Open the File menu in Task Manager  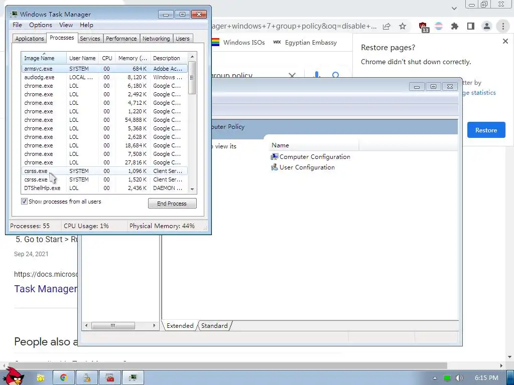click(17, 25)
